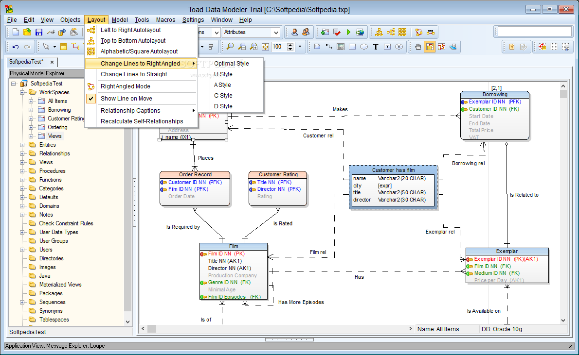Click the Undo arrow in toolbar
The width and height of the screenshot is (579, 355).
coord(16,47)
